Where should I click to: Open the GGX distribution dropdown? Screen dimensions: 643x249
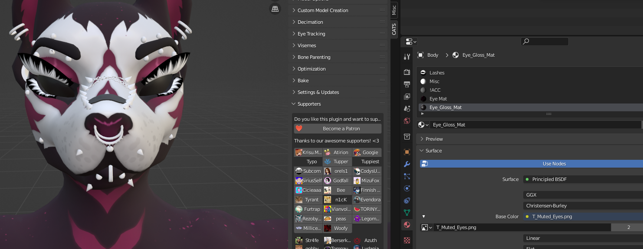pyautogui.click(x=583, y=195)
